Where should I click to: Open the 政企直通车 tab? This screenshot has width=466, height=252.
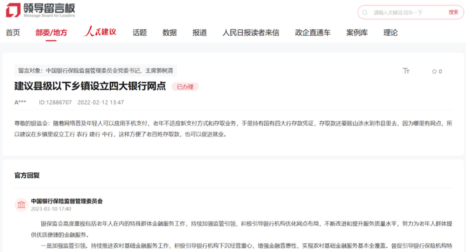click(313, 33)
